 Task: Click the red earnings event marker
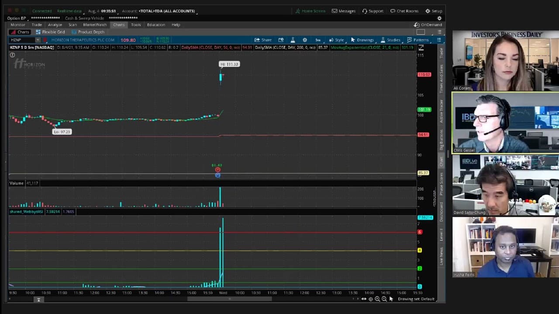tap(217, 170)
